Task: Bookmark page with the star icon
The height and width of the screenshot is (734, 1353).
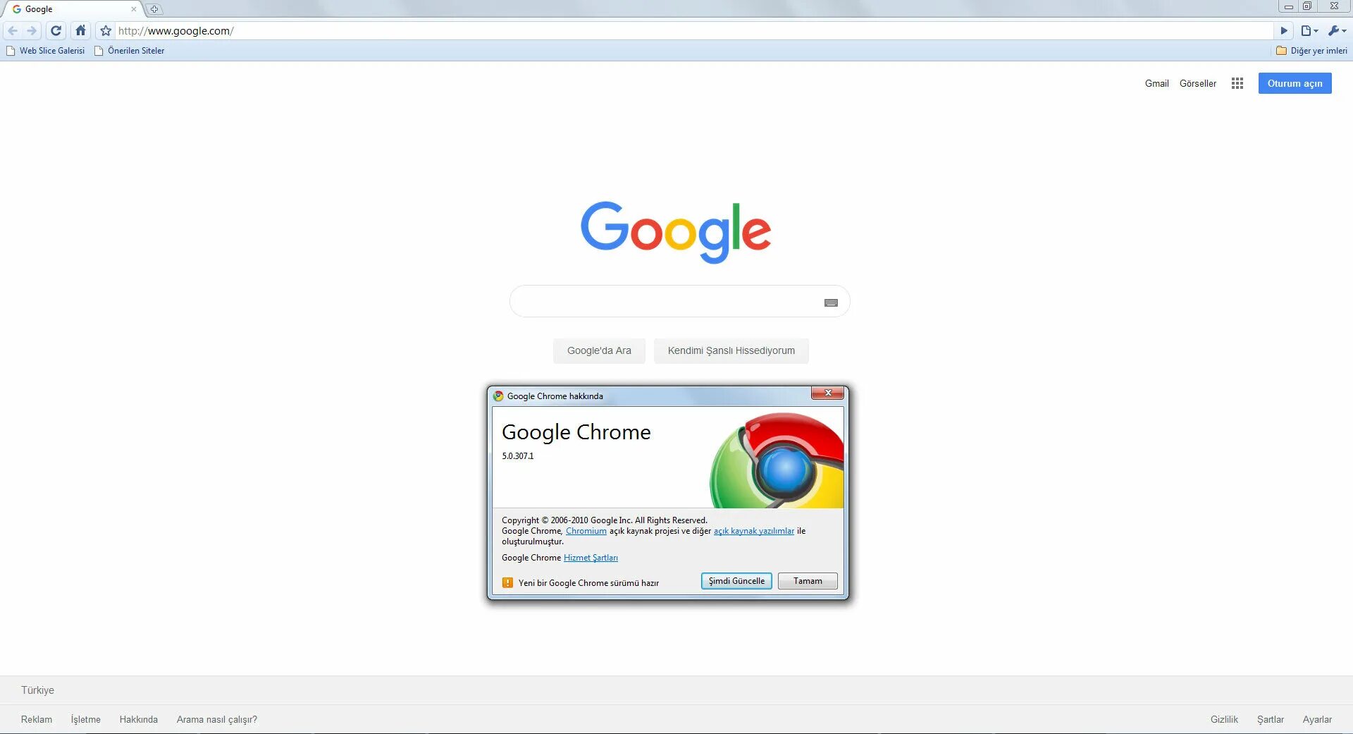Action: pyautogui.click(x=106, y=31)
